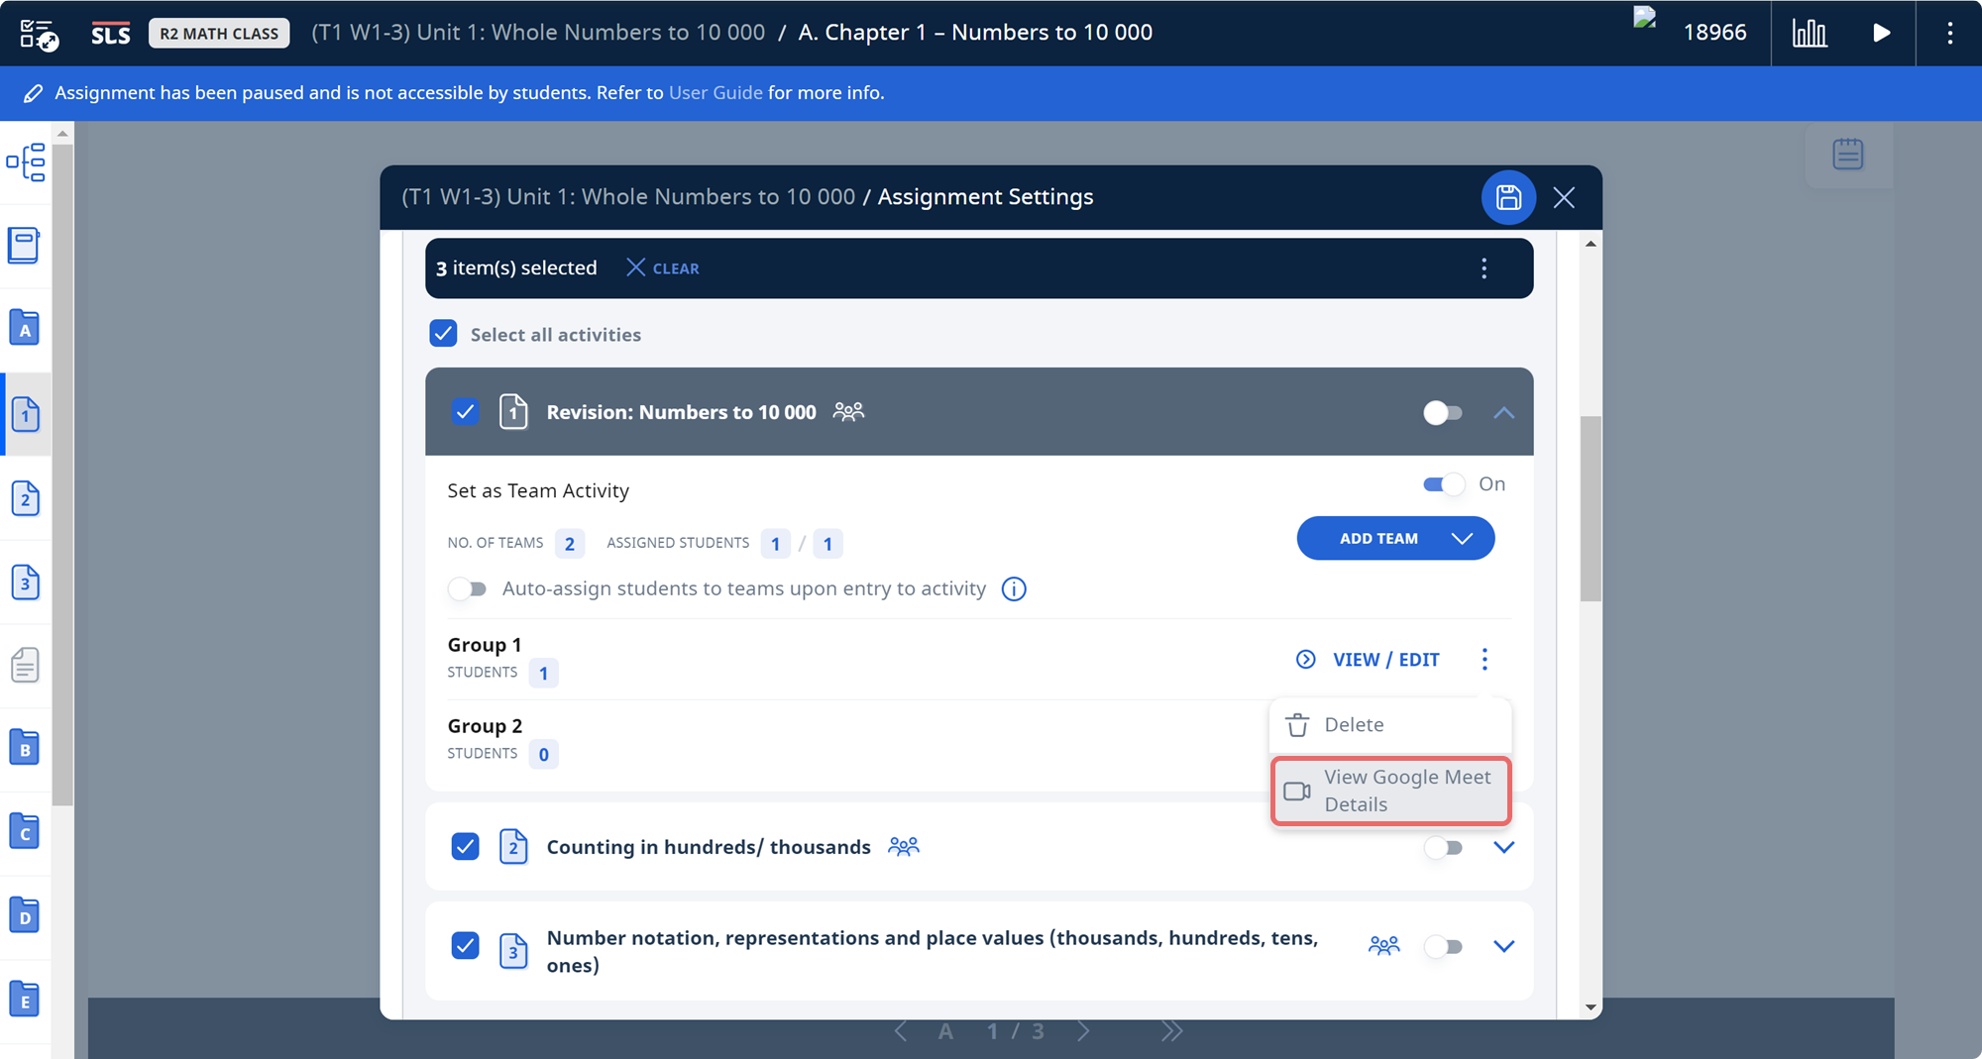Screen dimensions: 1982x1059
Task: Close the Assignment Settings dialog
Action: pyautogui.click(x=1564, y=197)
